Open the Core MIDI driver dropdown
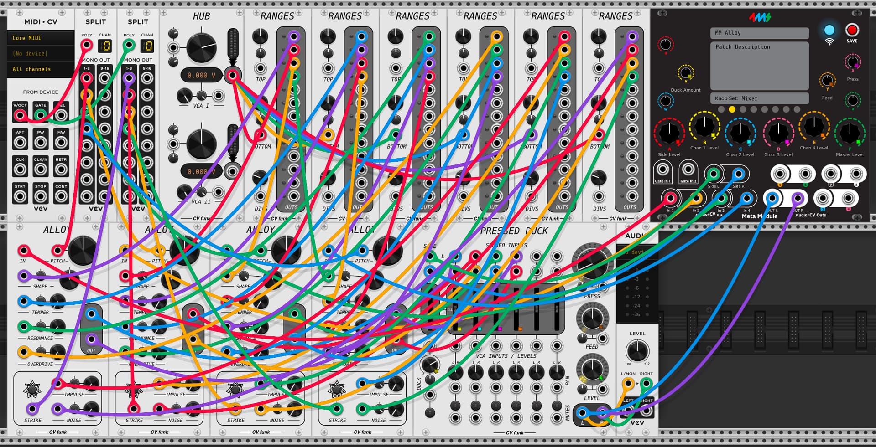This screenshot has width=876, height=447. (41, 38)
